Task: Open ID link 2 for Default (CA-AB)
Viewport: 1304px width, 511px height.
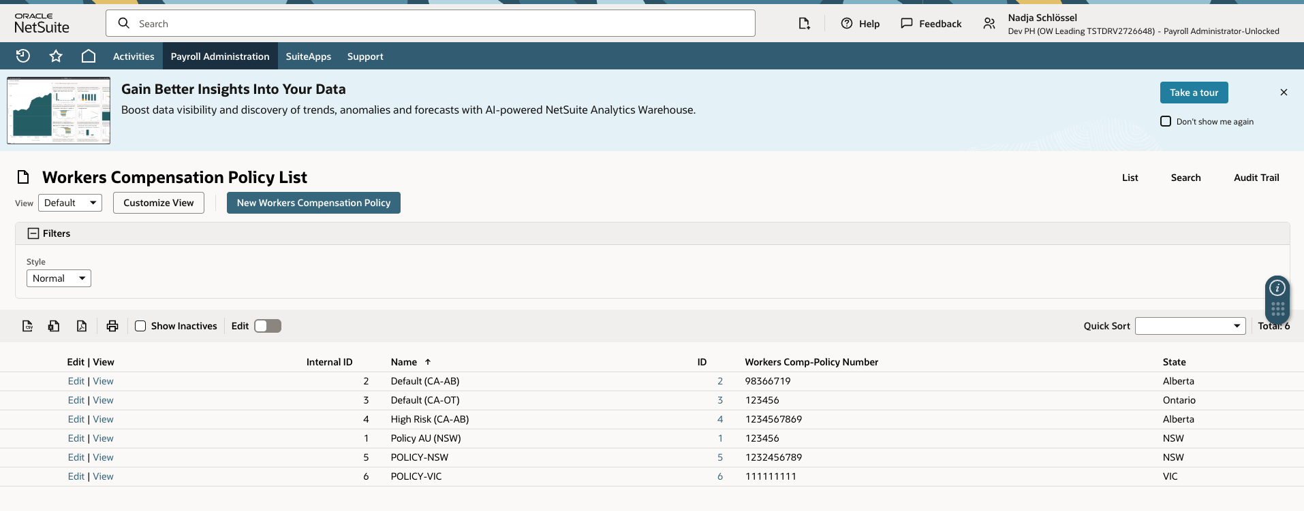Action: [720, 381]
